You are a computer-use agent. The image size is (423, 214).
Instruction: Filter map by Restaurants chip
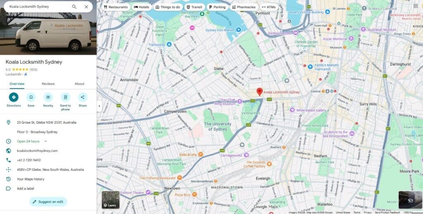pyautogui.click(x=116, y=7)
